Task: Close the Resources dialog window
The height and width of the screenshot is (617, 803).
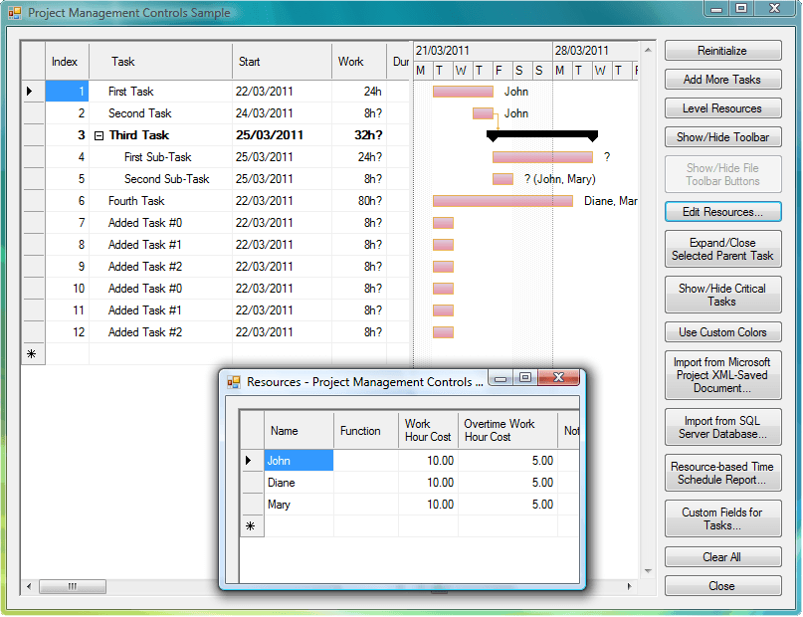Action: pos(559,377)
